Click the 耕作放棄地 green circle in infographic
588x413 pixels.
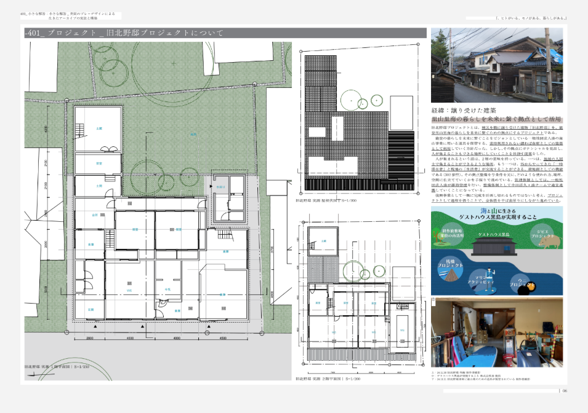point(451,234)
